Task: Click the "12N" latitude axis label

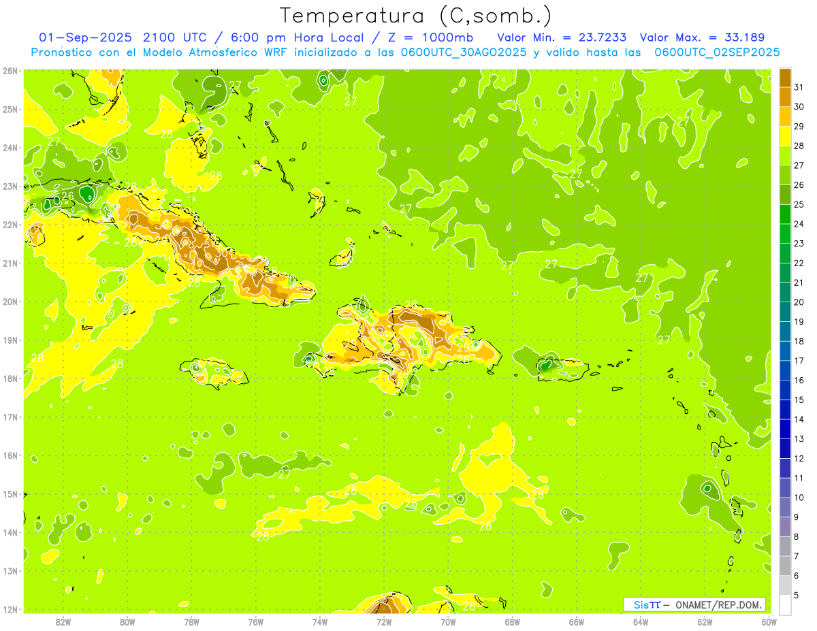Action: point(10,609)
